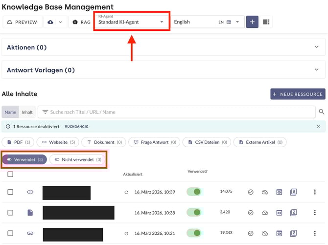This screenshot has width=328, height=245.
Task: Open the English language dropdown
Action: 207,22
